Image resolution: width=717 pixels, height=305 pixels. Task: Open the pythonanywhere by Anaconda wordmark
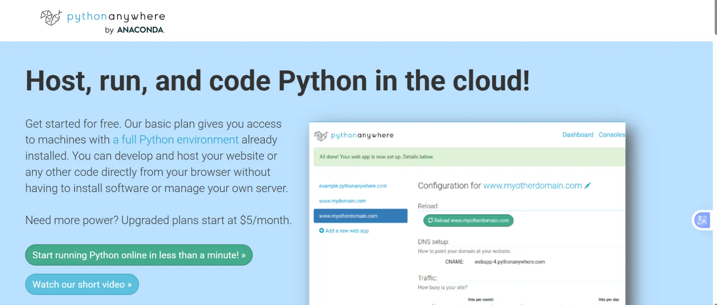pos(116,22)
